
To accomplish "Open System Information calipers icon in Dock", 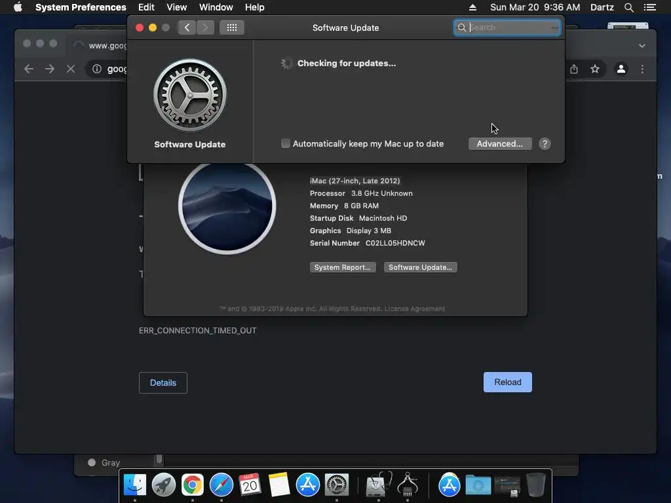I will pos(408,485).
